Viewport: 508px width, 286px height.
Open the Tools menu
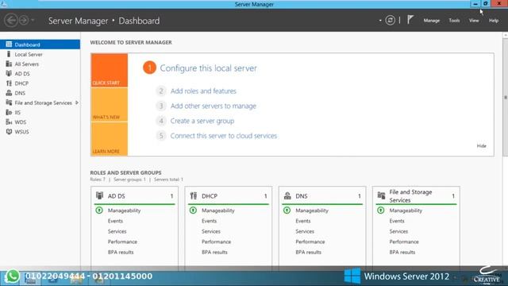tap(454, 21)
